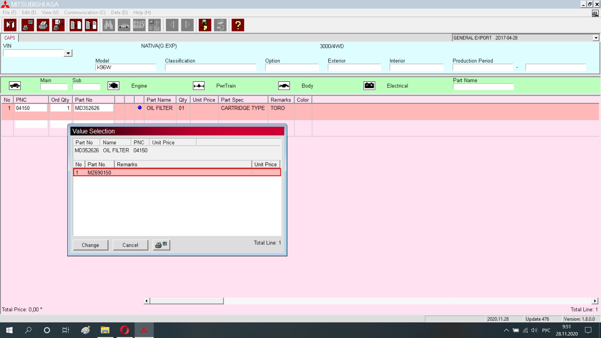Expand the GENERAL EXPORT catalog dropdown
The height and width of the screenshot is (338, 601).
596,38
